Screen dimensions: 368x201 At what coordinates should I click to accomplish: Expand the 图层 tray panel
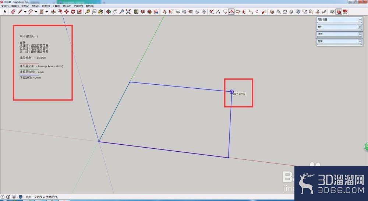coord(360,41)
